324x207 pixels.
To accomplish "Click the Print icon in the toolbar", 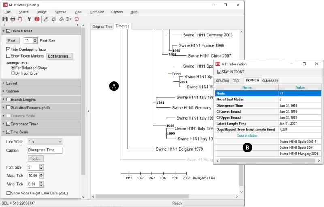I will point(13,19).
